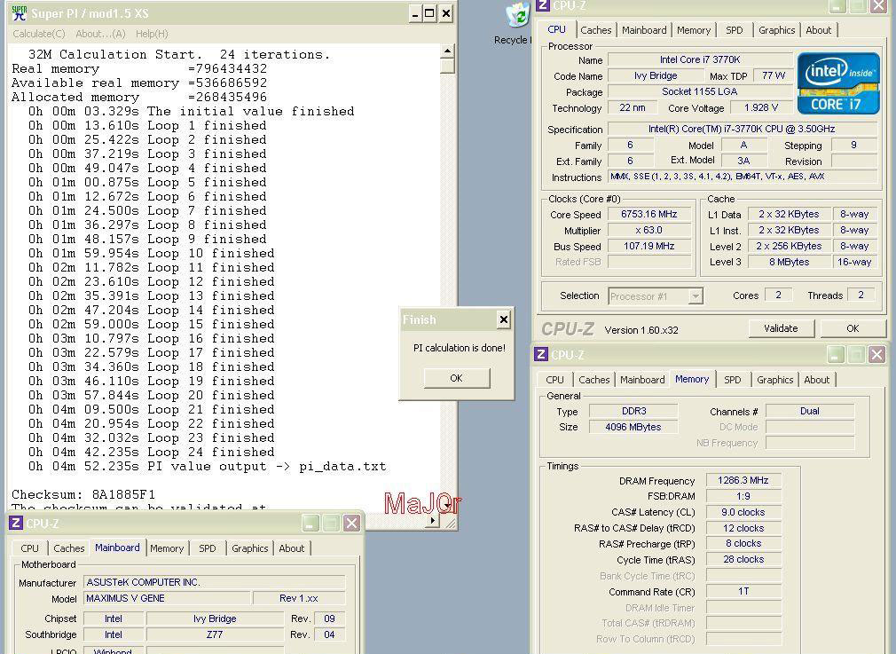Screen dimensions: 896x654
Task: Click the Max TDP 77 W value
Action: tap(774, 75)
